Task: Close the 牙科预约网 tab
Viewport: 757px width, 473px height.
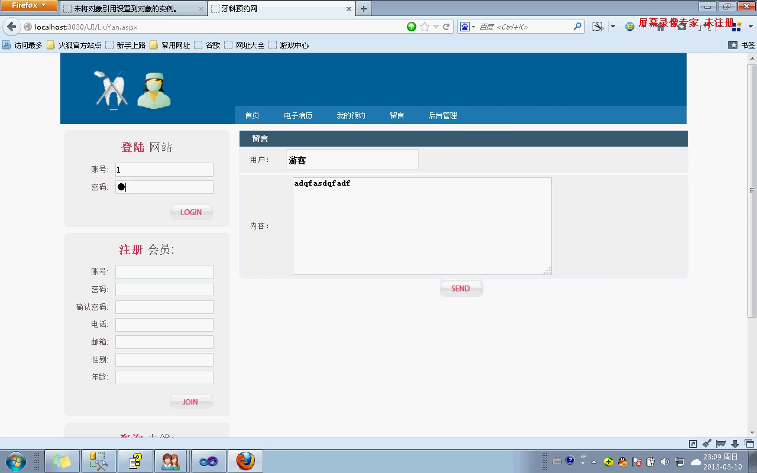Action: coord(349,9)
